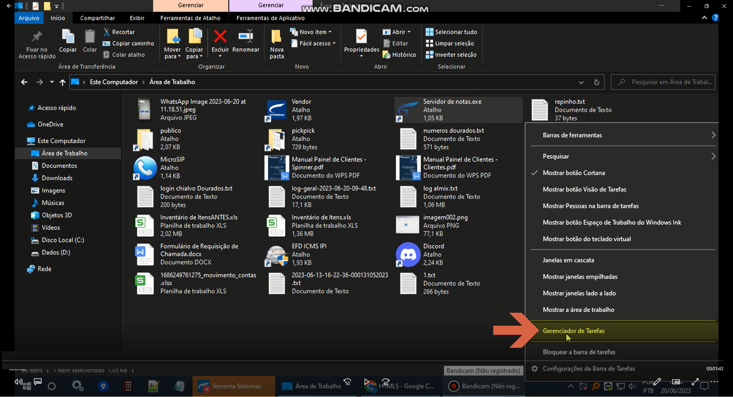Click the refresh icon beside the address bar

pyautogui.click(x=597, y=82)
